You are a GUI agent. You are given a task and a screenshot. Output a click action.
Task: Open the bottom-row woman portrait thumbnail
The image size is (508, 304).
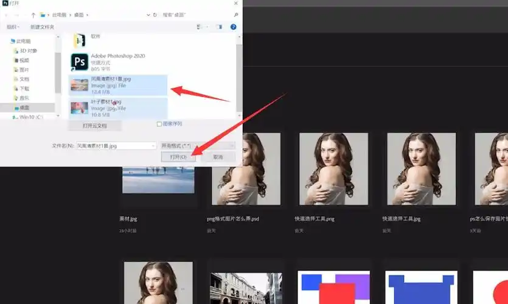click(x=158, y=283)
